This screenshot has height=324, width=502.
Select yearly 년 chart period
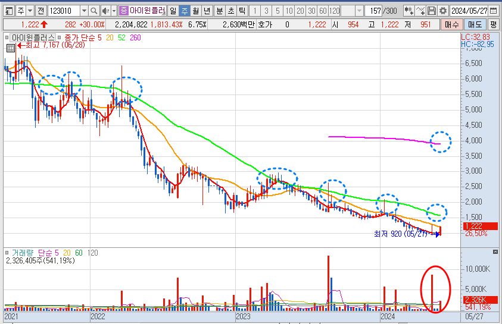(207, 11)
